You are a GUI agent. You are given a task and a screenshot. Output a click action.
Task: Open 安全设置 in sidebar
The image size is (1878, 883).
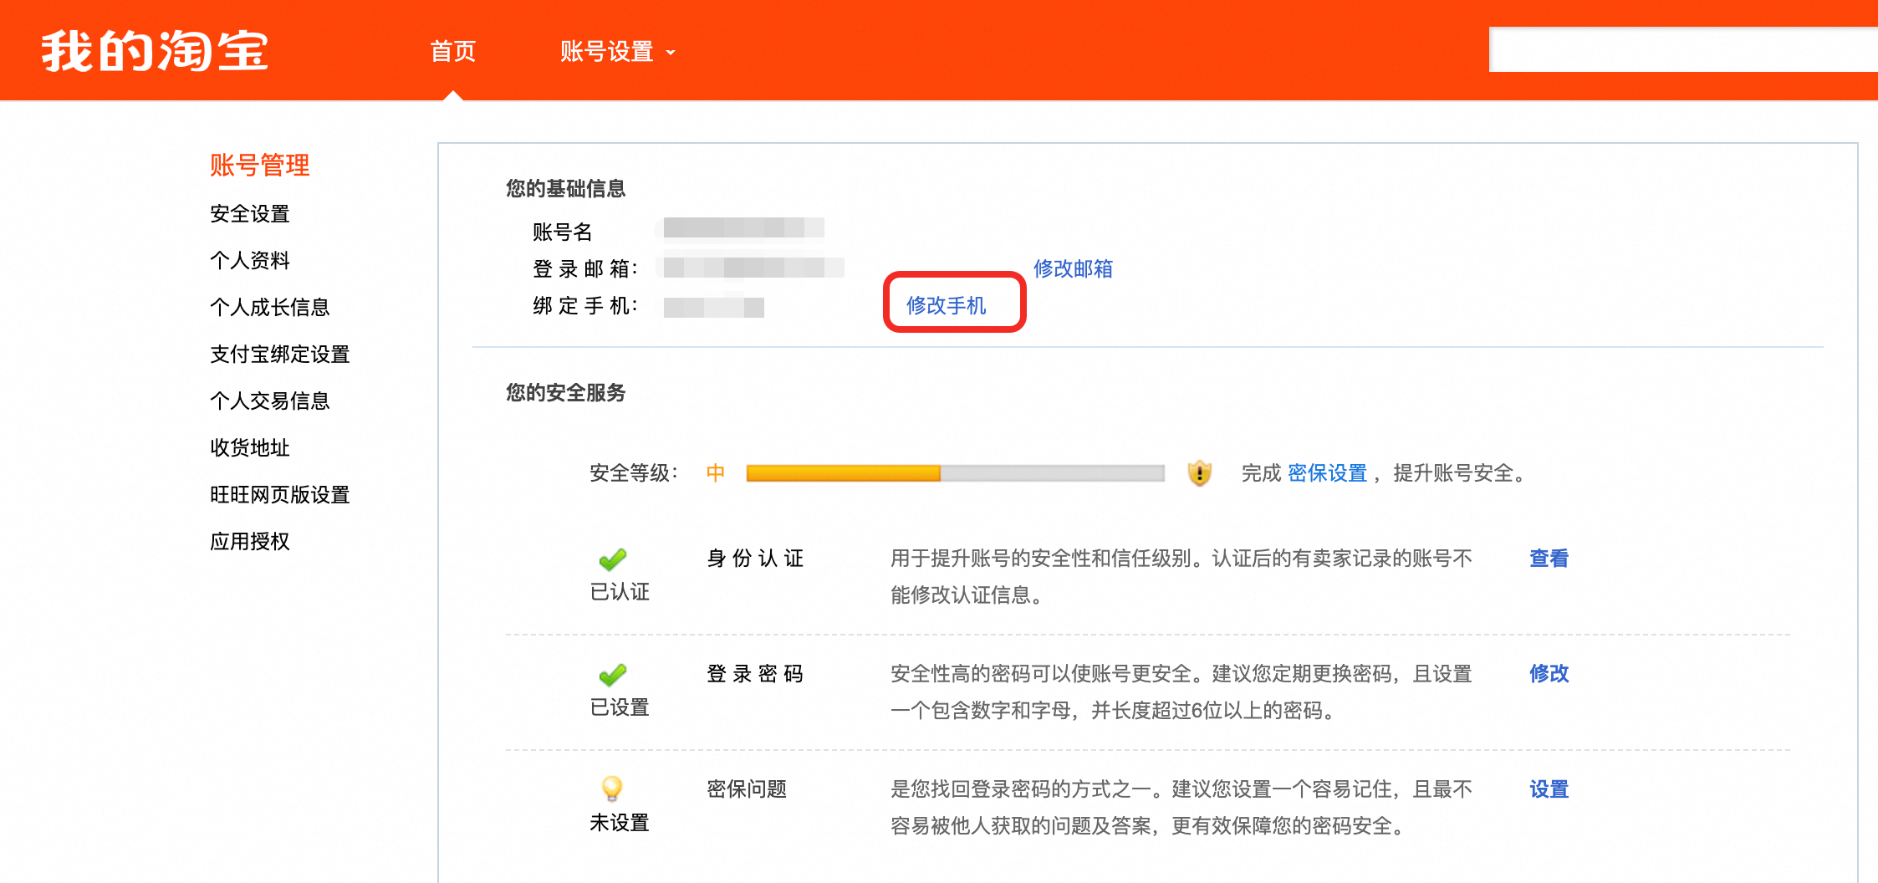[250, 214]
